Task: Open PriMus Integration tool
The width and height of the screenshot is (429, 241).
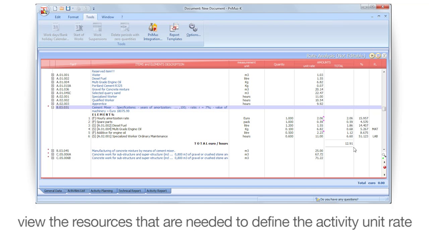Action: pyautogui.click(x=153, y=32)
